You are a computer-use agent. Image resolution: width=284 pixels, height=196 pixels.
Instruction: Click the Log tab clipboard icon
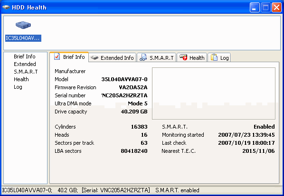coord(214,57)
